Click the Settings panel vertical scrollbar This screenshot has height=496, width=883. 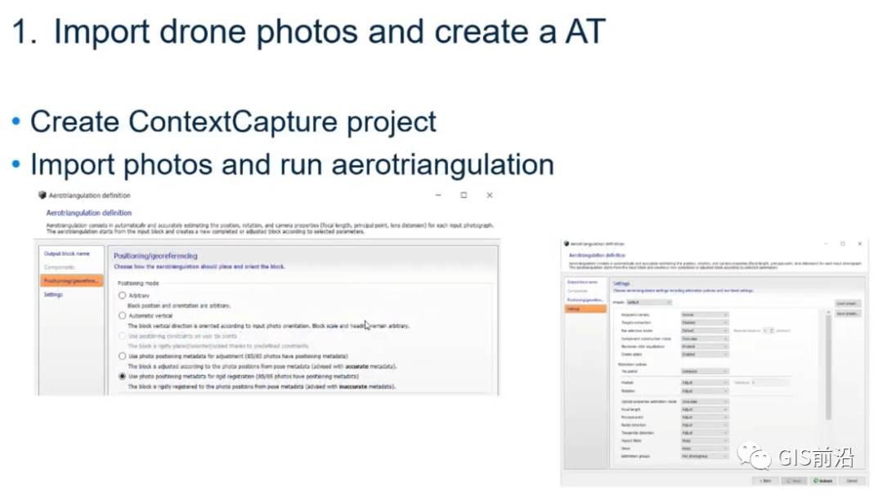pyautogui.click(x=828, y=367)
